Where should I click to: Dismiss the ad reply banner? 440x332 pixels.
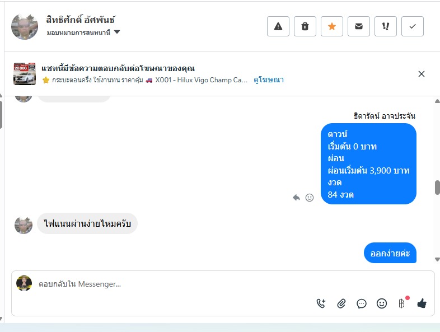(x=422, y=74)
